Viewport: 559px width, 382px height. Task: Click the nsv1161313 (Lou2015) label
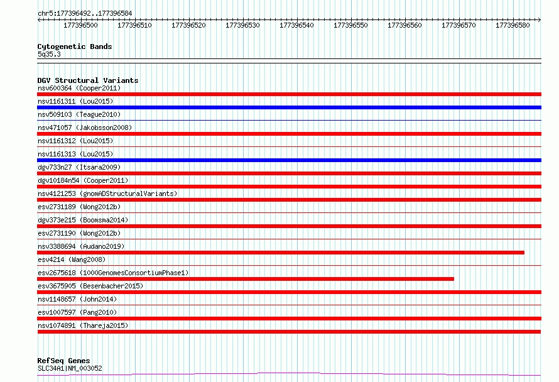tap(75, 154)
